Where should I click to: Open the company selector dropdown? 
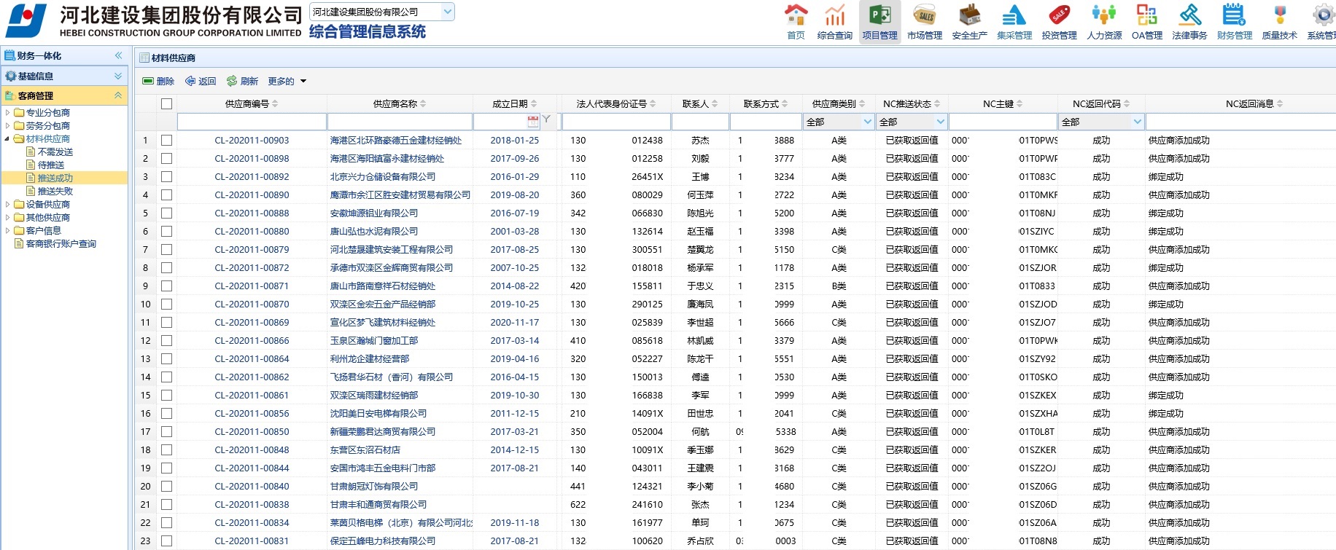[448, 12]
